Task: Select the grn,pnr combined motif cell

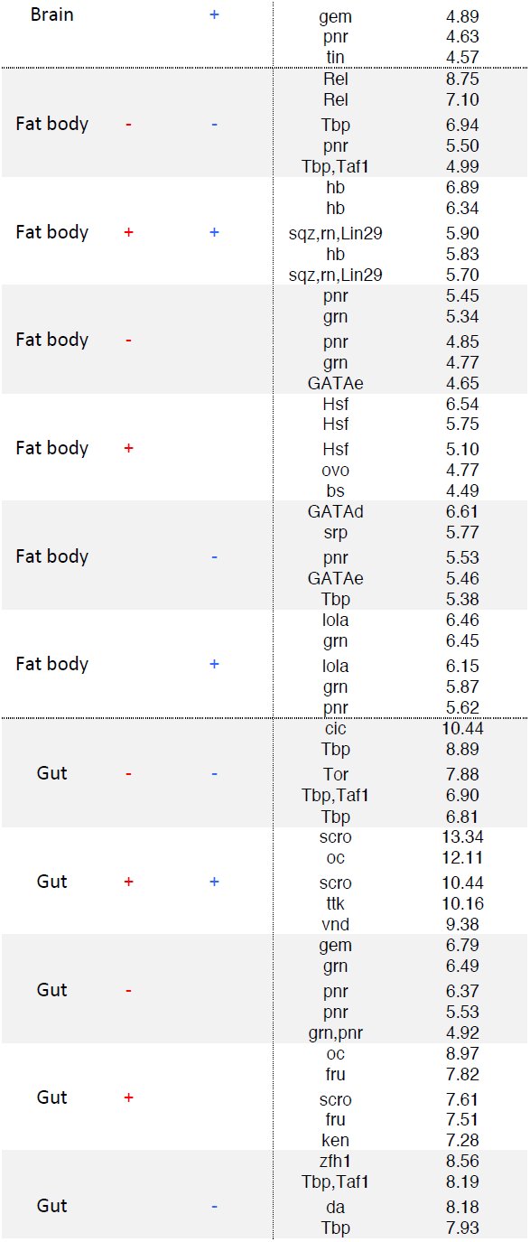Action: point(336,1032)
